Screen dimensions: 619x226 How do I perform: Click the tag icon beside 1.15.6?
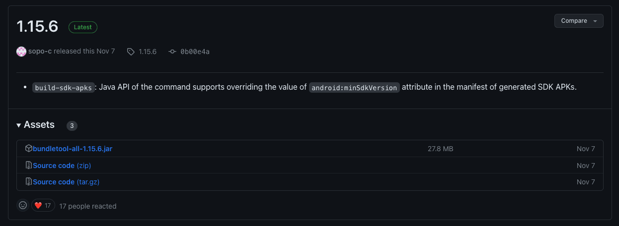pyautogui.click(x=131, y=52)
